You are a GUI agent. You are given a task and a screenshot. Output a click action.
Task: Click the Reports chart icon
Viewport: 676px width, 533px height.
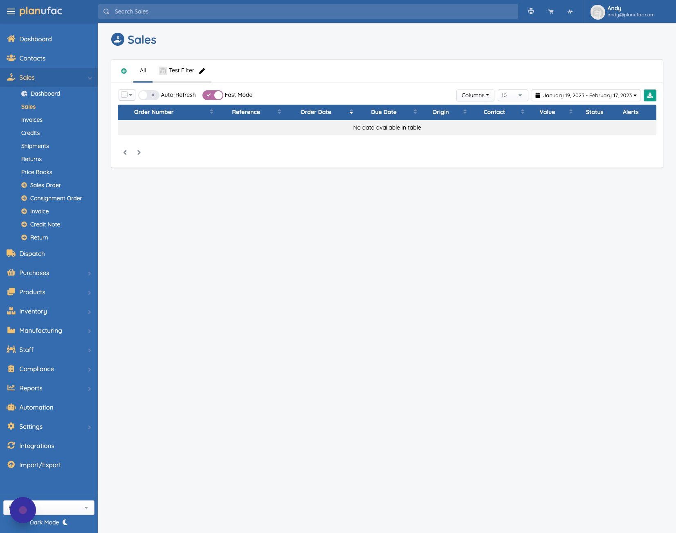11,388
